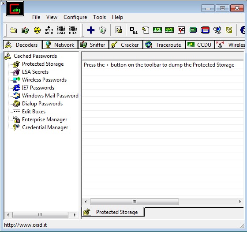This screenshot has width=247, height=232.
Task: Click the right arrow of list horizontal scrollbar
Action: pos(240,202)
